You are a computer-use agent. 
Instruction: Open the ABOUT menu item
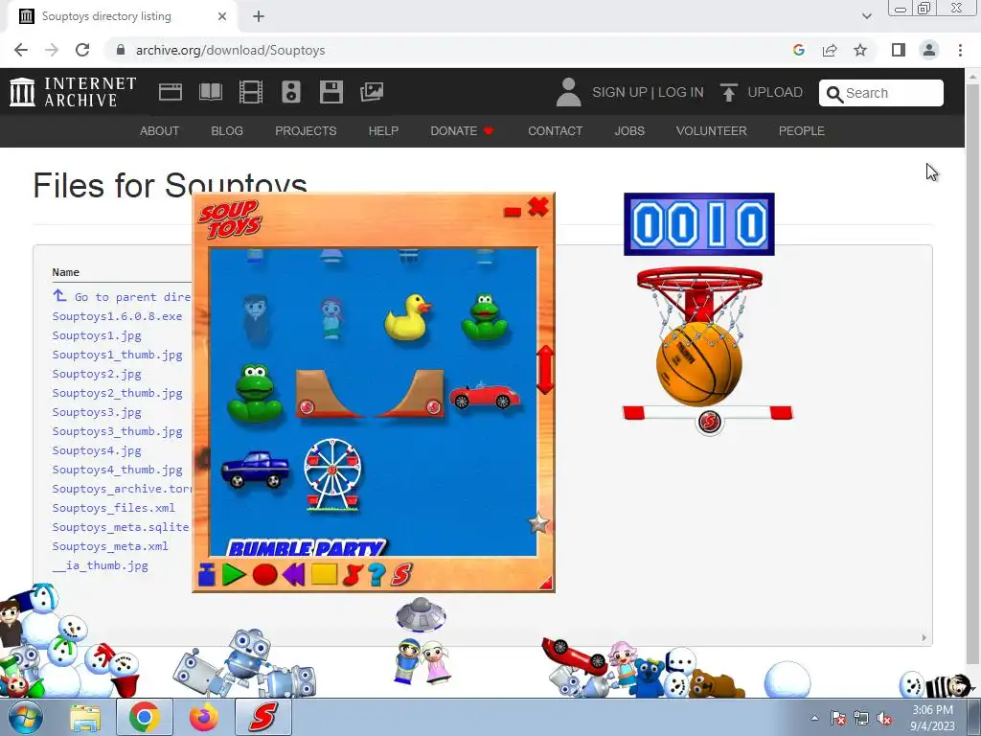[160, 130]
